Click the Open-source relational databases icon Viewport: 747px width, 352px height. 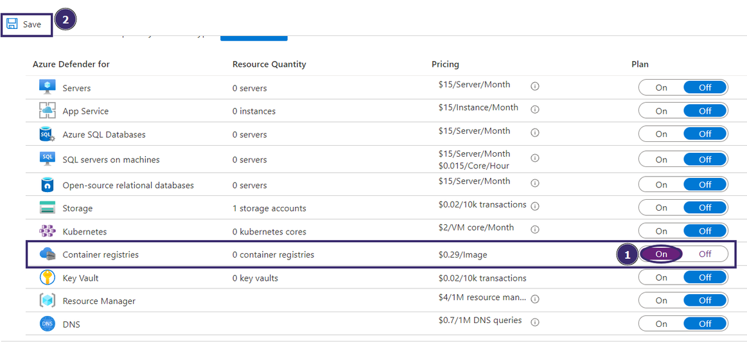48,185
